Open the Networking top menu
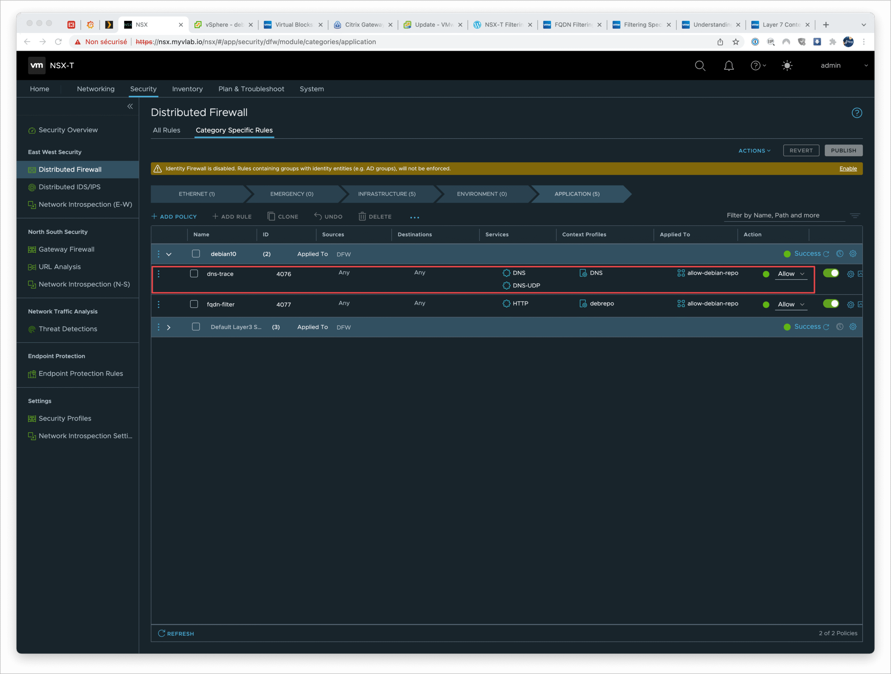 (95, 89)
